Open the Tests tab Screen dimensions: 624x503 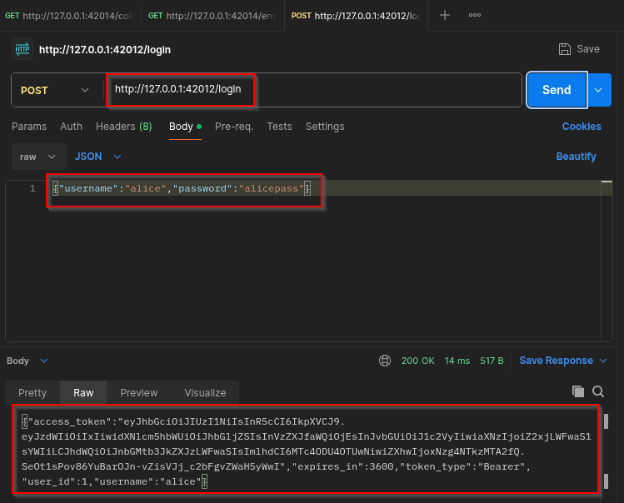(x=279, y=127)
